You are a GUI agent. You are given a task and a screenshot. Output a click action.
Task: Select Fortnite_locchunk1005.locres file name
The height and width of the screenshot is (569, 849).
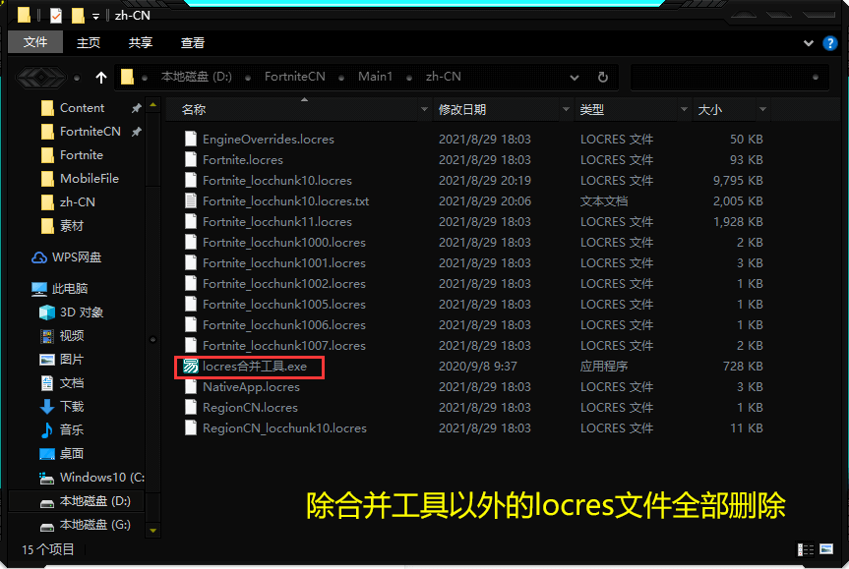(x=283, y=304)
